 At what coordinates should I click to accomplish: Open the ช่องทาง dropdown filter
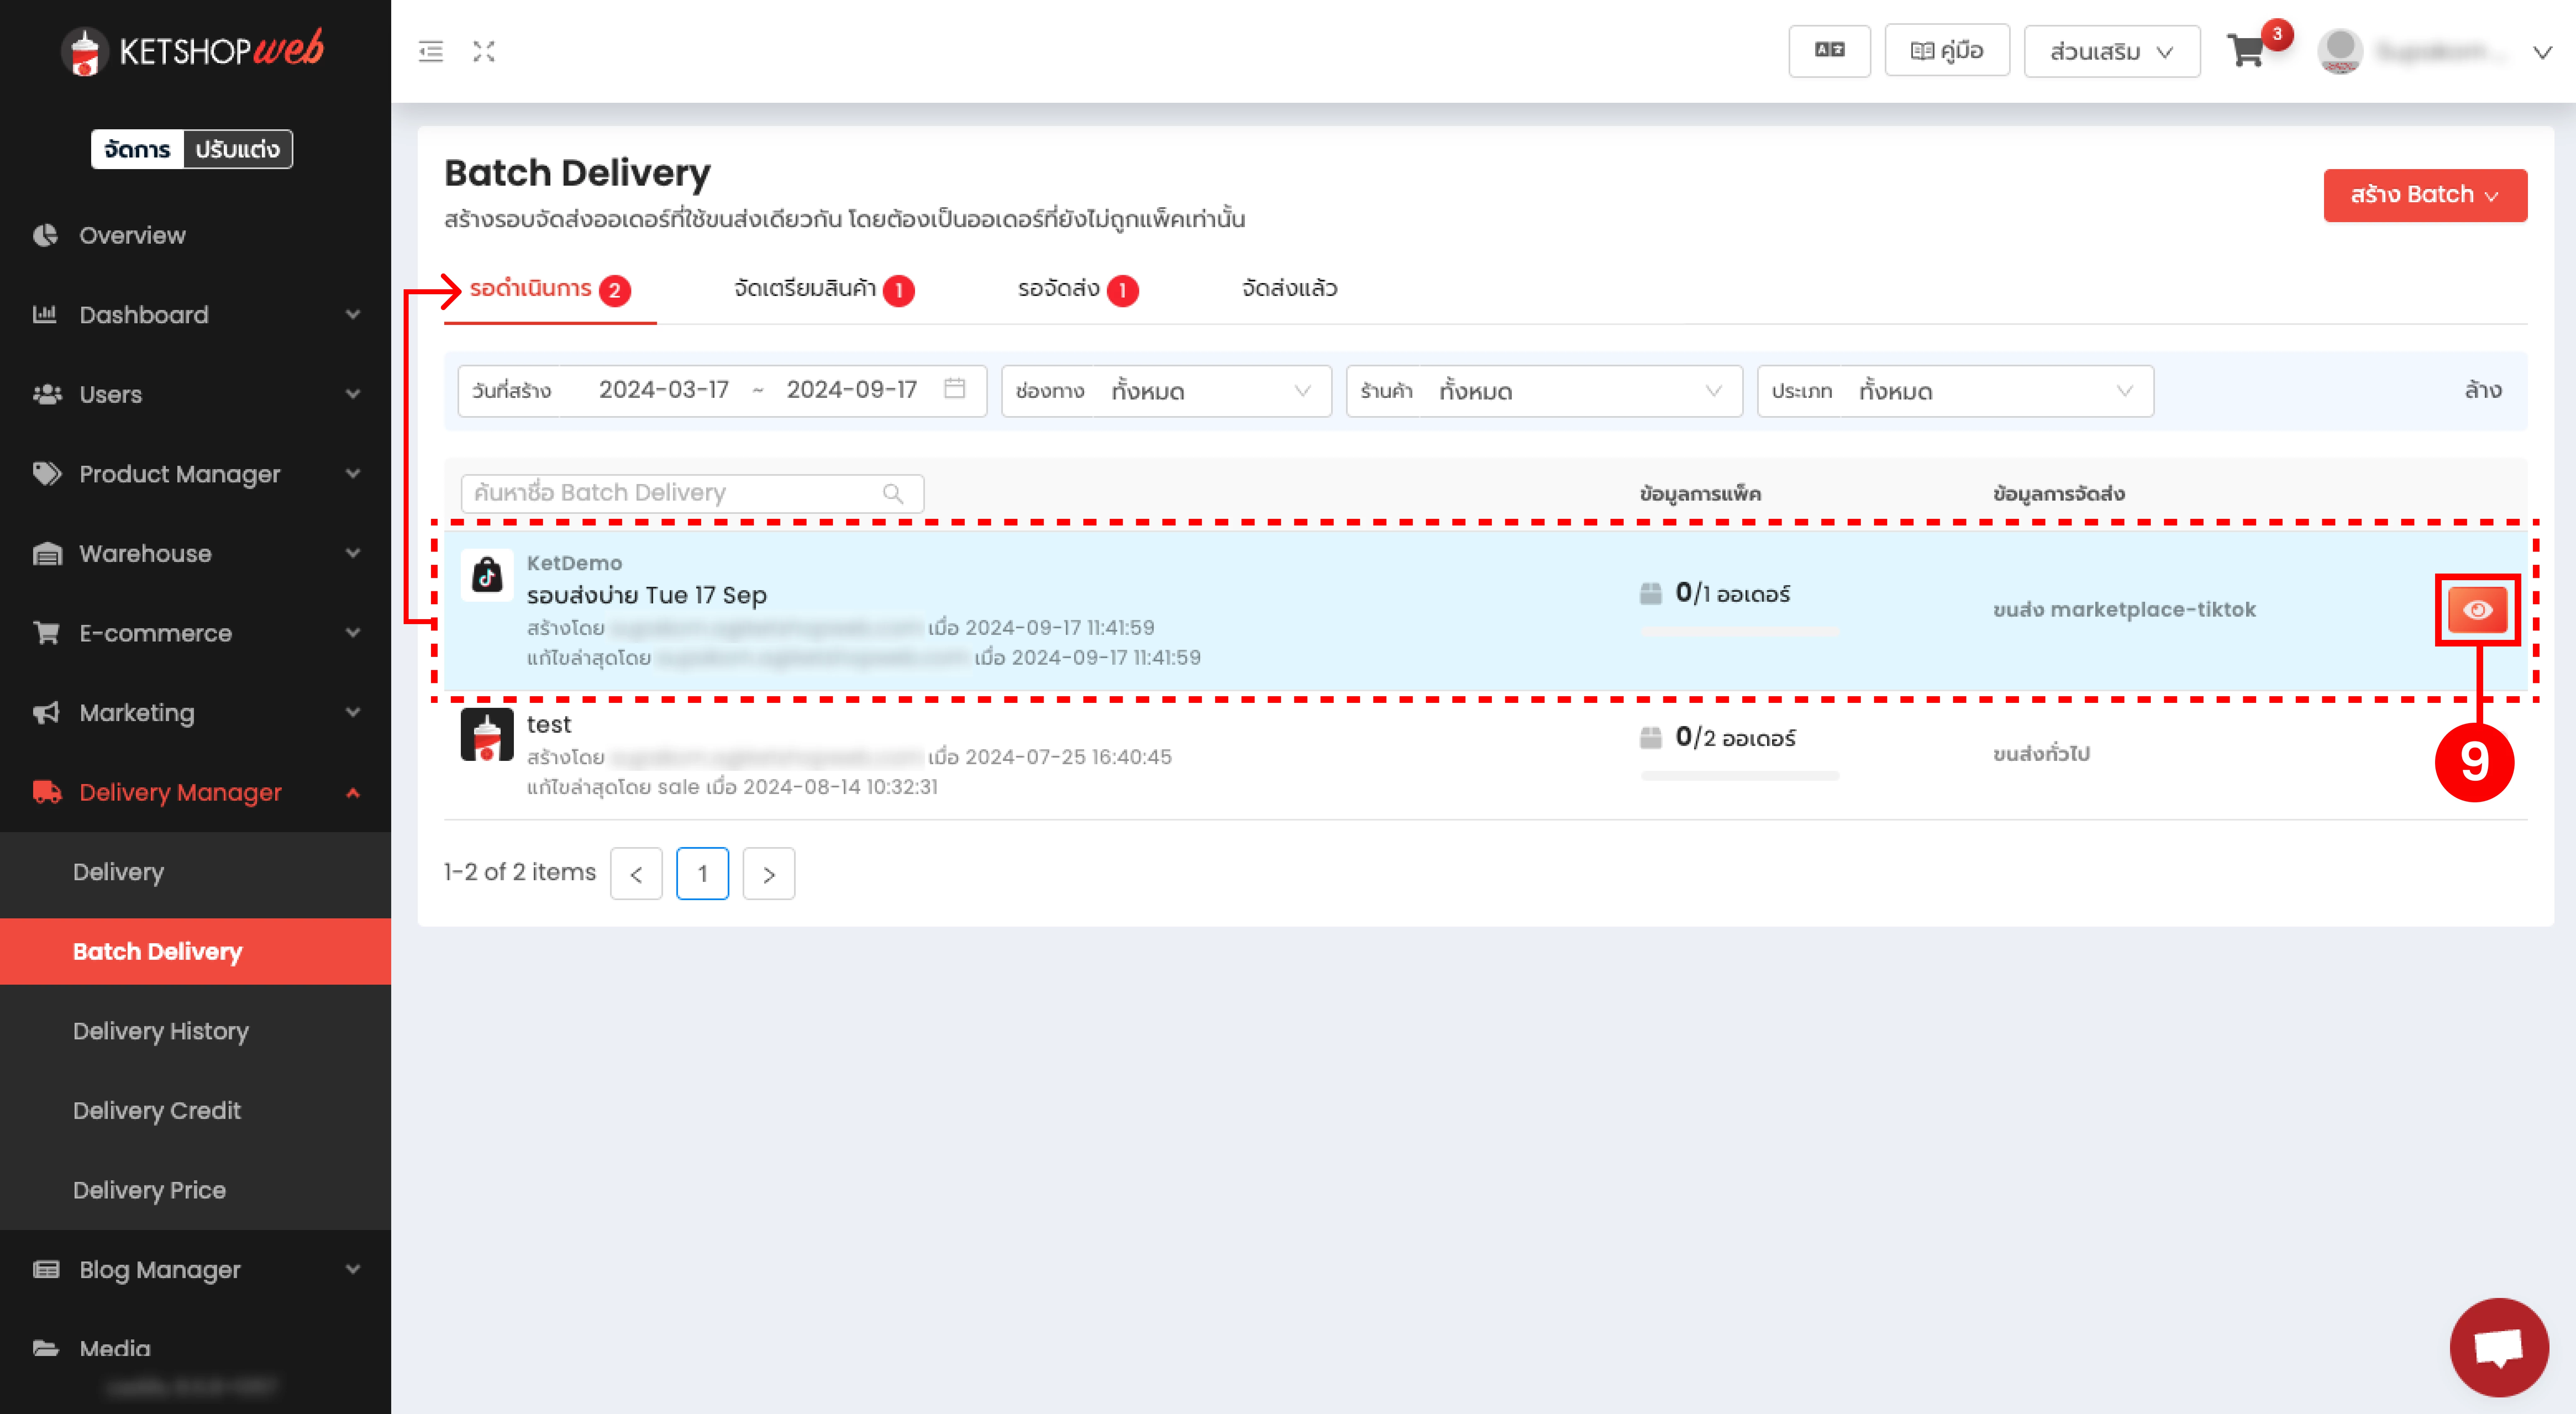click(1166, 391)
